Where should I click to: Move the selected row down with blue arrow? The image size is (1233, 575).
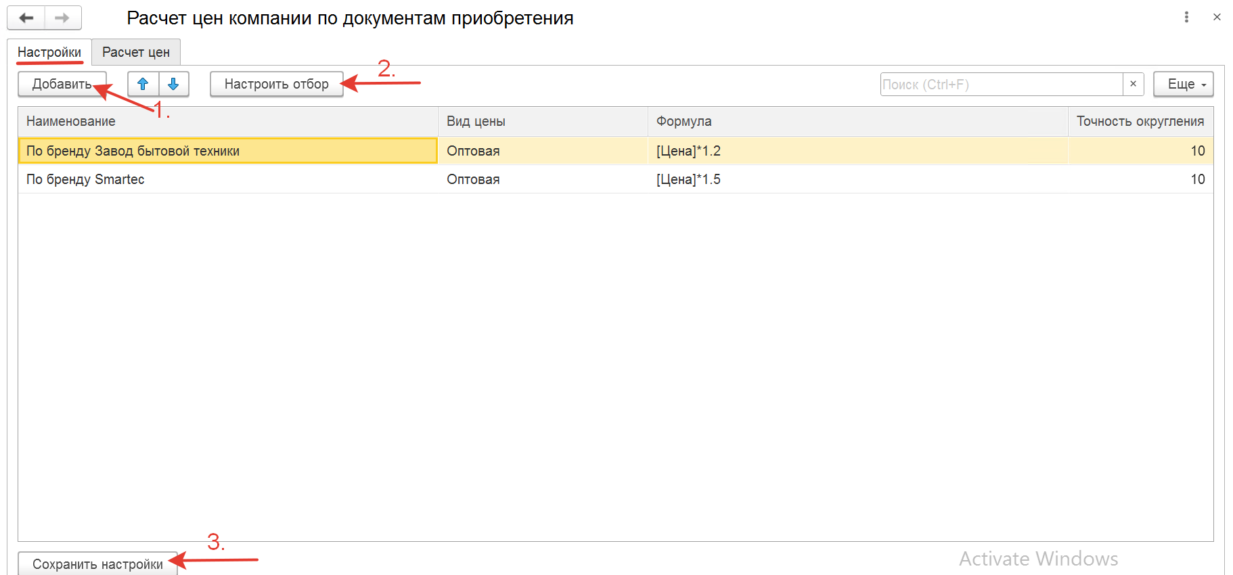173,84
